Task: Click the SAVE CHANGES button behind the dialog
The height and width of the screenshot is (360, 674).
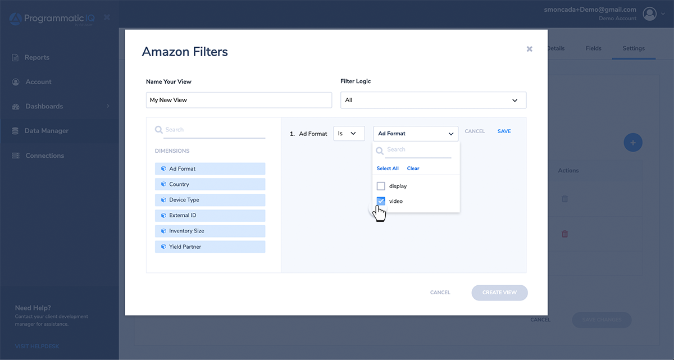Action: coord(602,320)
